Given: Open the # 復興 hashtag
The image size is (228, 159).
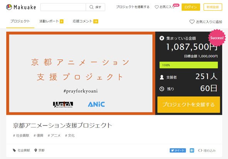Looking at the screenshot, I should (38, 136).
